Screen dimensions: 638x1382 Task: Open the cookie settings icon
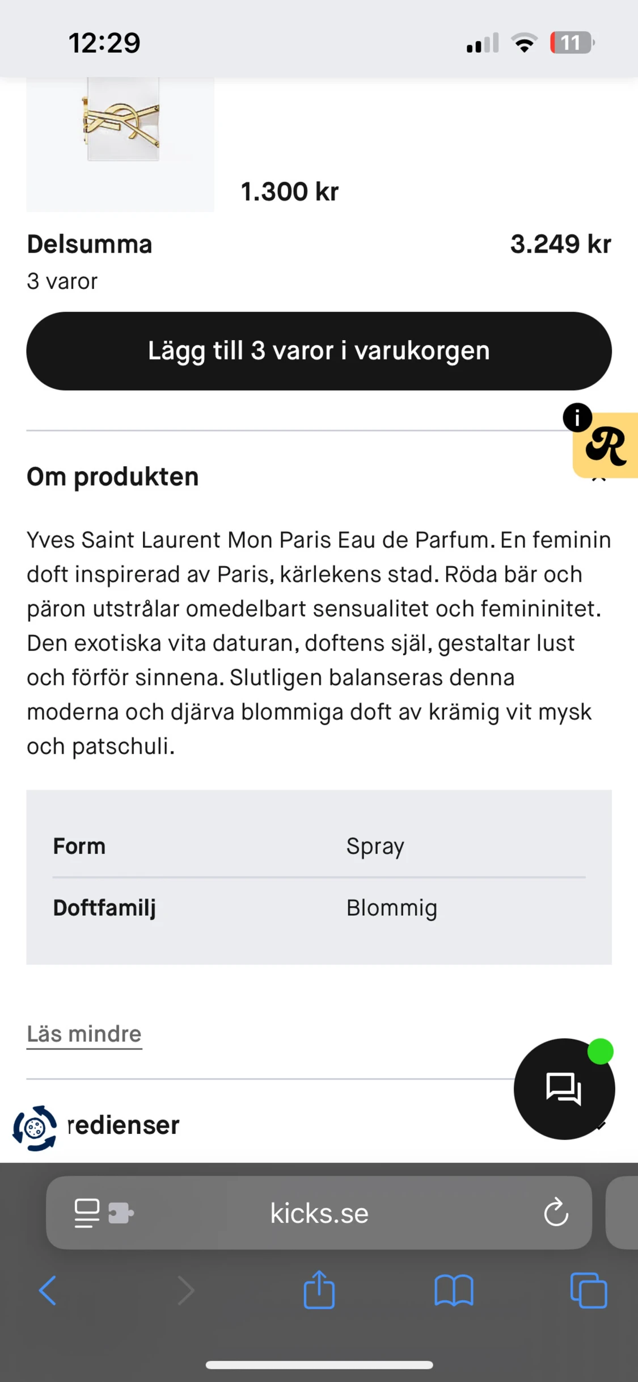tap(35, 1128)
